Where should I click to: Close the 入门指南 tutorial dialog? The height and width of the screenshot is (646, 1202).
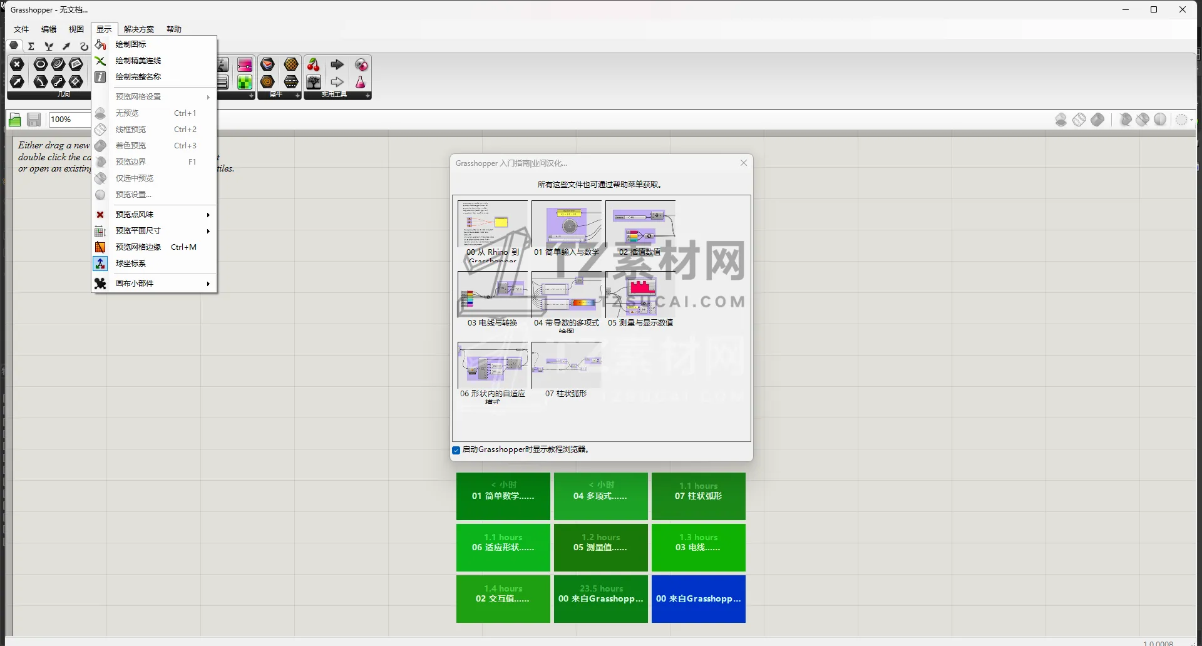(744, 163)
